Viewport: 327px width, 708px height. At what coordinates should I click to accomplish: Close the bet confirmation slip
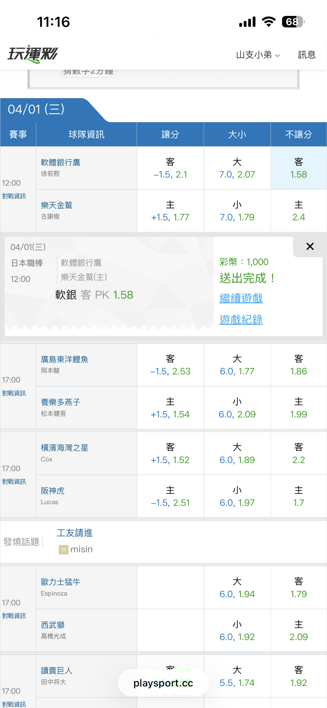point(310,247)
